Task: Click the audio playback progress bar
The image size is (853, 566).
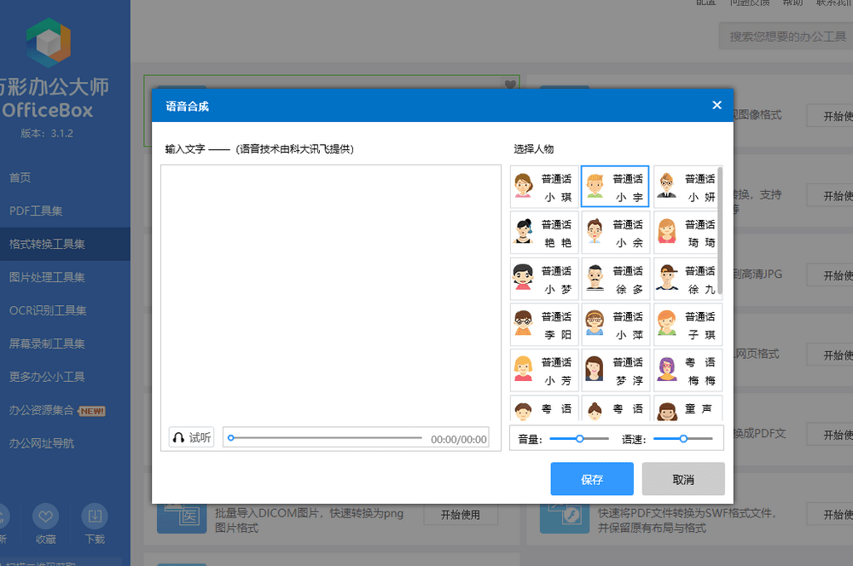Action: [326, 438]
